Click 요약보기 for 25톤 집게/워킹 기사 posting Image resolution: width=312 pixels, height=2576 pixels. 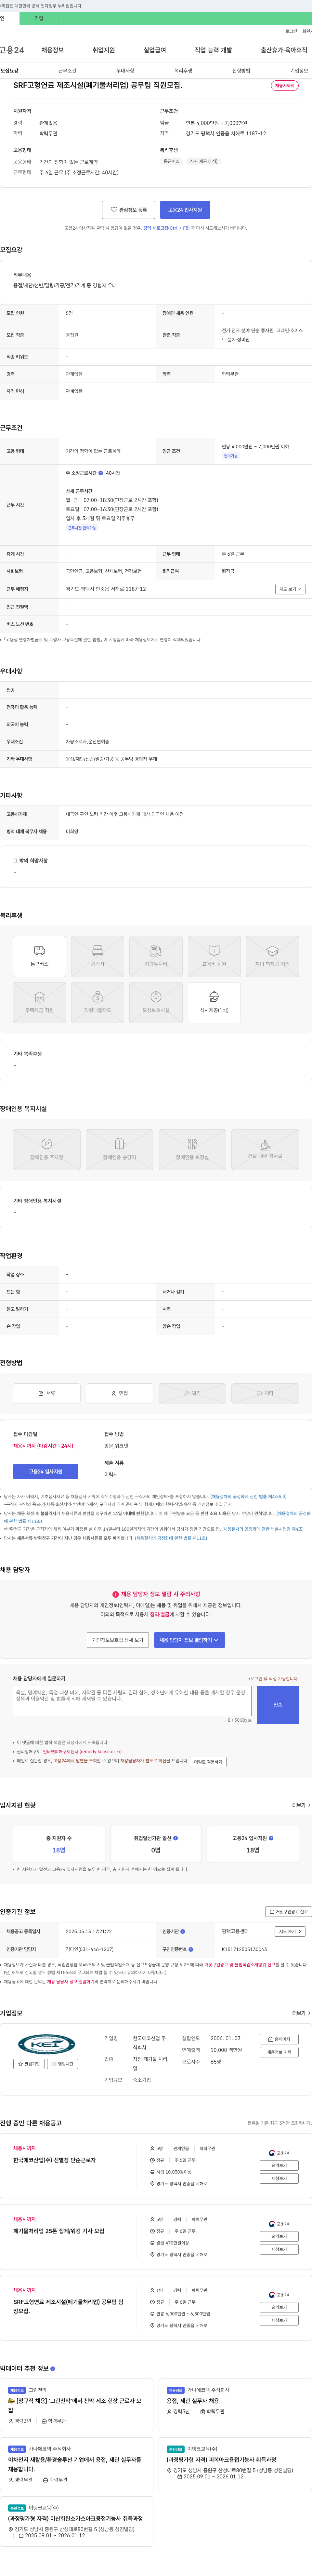(x=279, y=2236)
